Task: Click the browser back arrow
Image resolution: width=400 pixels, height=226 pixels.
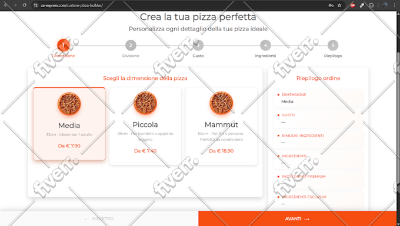Action: pos(6,5)
